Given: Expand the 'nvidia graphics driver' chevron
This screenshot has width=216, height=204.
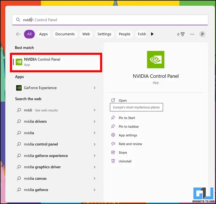Looking at the screenshot, I should point(94,167).
